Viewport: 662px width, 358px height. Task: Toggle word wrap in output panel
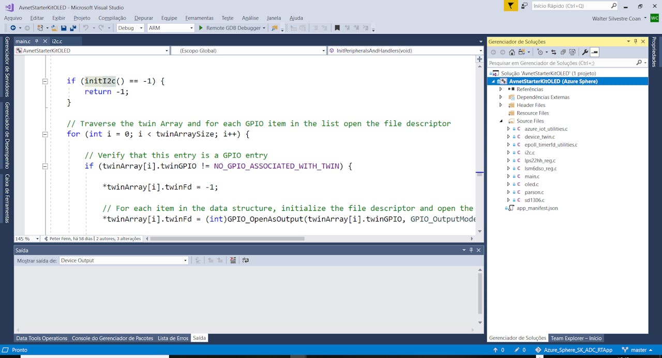tap(245, 260)
